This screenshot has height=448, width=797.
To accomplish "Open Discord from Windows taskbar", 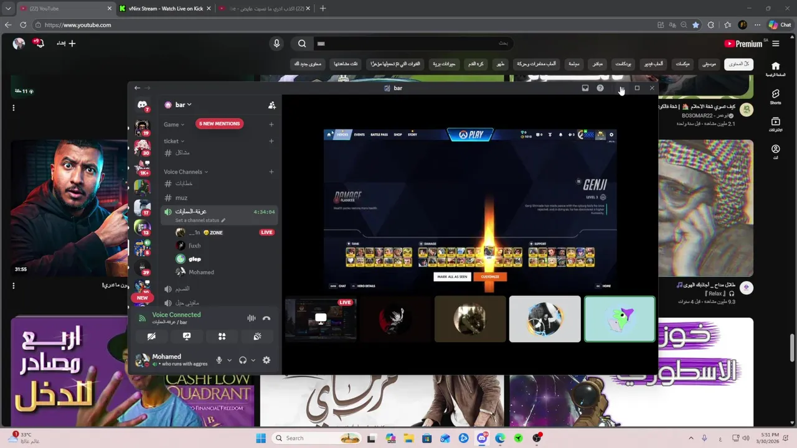I will pos(482,438).
